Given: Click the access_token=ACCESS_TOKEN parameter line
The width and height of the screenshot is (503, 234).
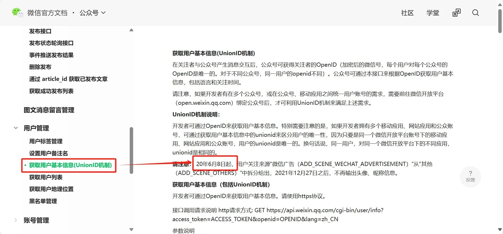Looking at the screenshot, I should tap(255, 219).
